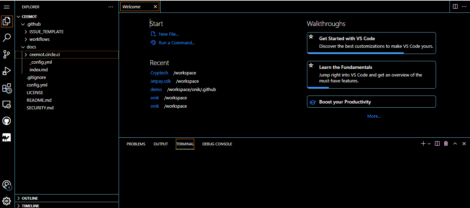470x208 pixels.
Task: Click the Boost your Productivity graduation cap icon
Action: point(313,102)
